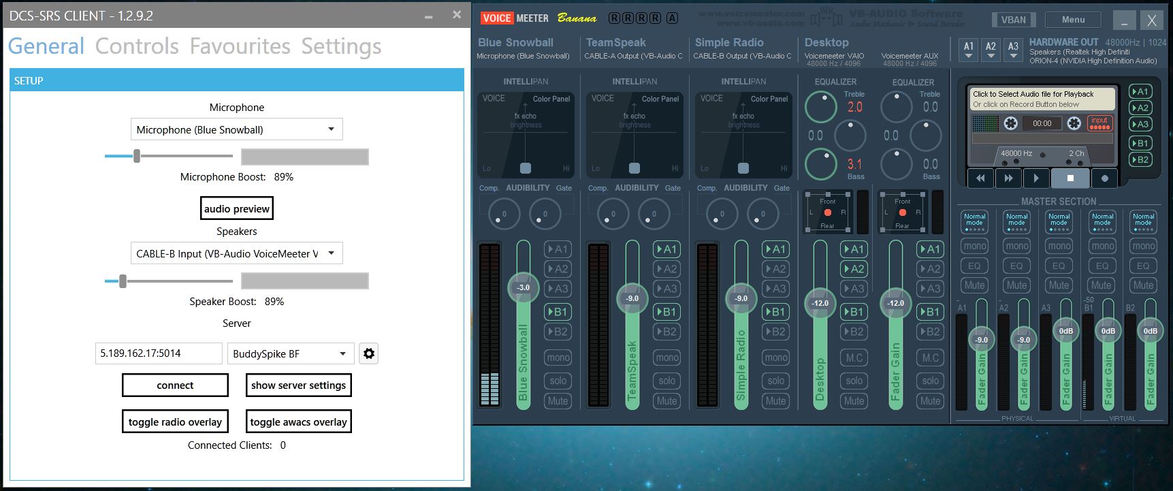Viewport: 1173px width, 491px height.
Task: Toggle recorder B2 output routing button
Action: (x=1140, y=159)
